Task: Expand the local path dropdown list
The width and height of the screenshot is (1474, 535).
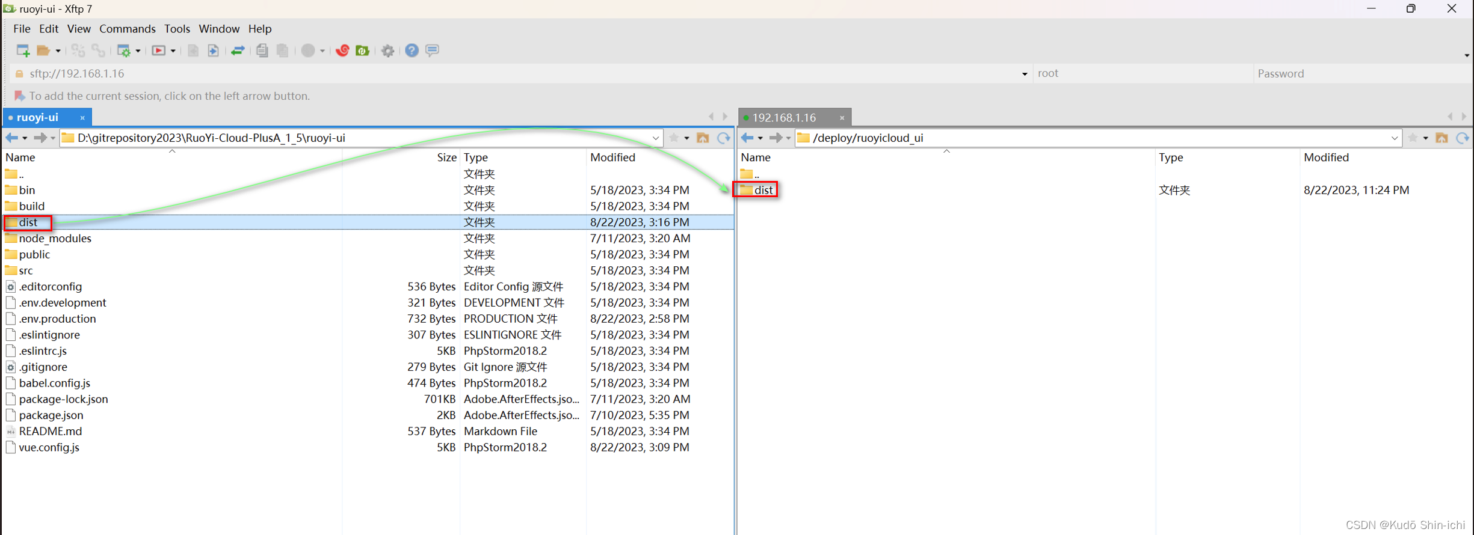Action: 655,138
